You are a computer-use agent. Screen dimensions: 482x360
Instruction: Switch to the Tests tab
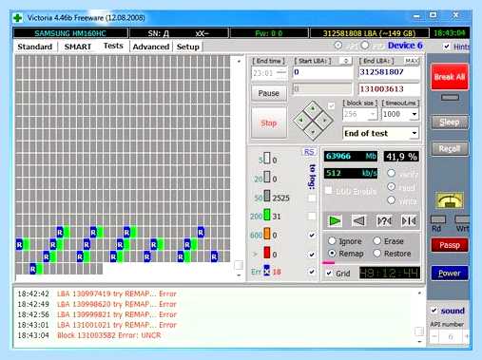click(x=113, y=46)
